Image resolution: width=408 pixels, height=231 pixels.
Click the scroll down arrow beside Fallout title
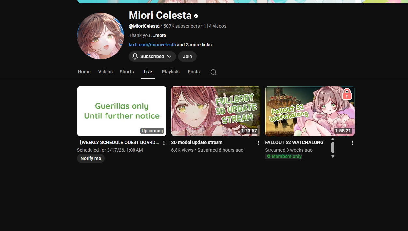pos(333,156)
